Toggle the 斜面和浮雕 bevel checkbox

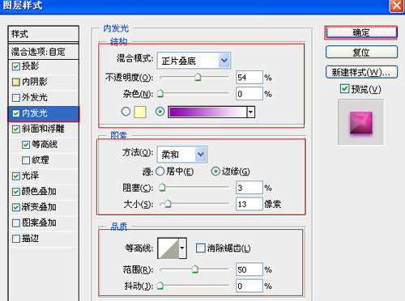[x=16, y=129]
